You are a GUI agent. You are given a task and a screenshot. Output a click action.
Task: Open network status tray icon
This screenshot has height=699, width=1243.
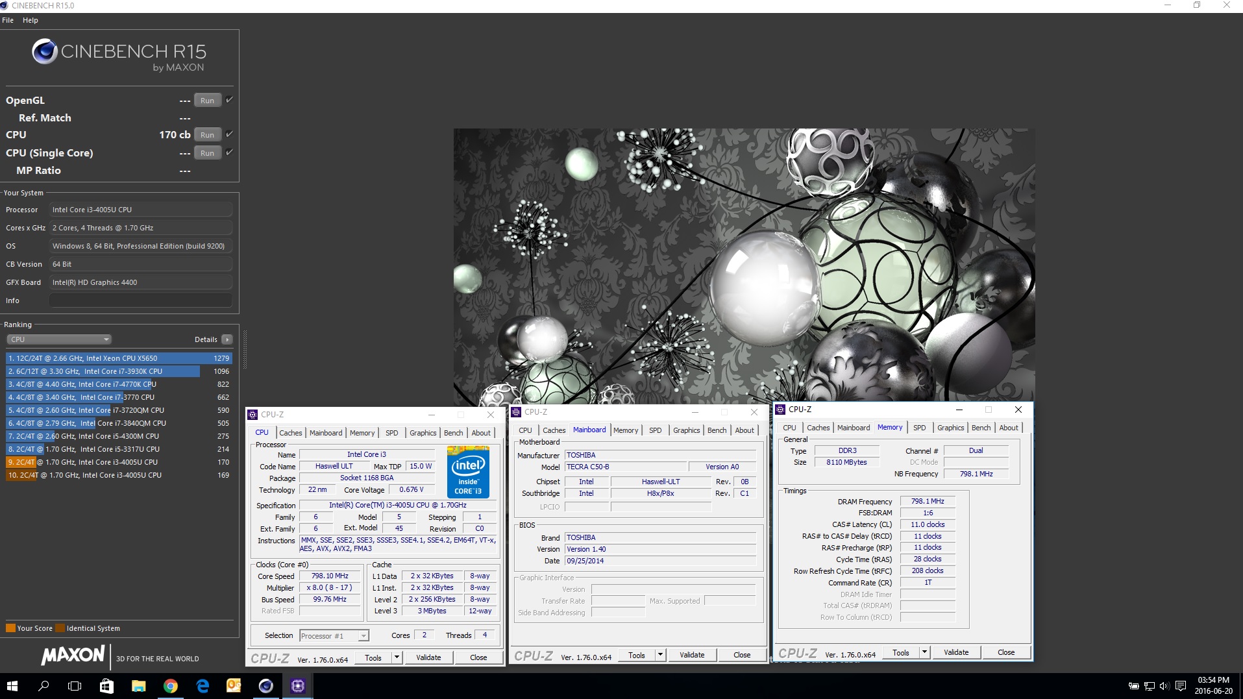coord(1149,686)
